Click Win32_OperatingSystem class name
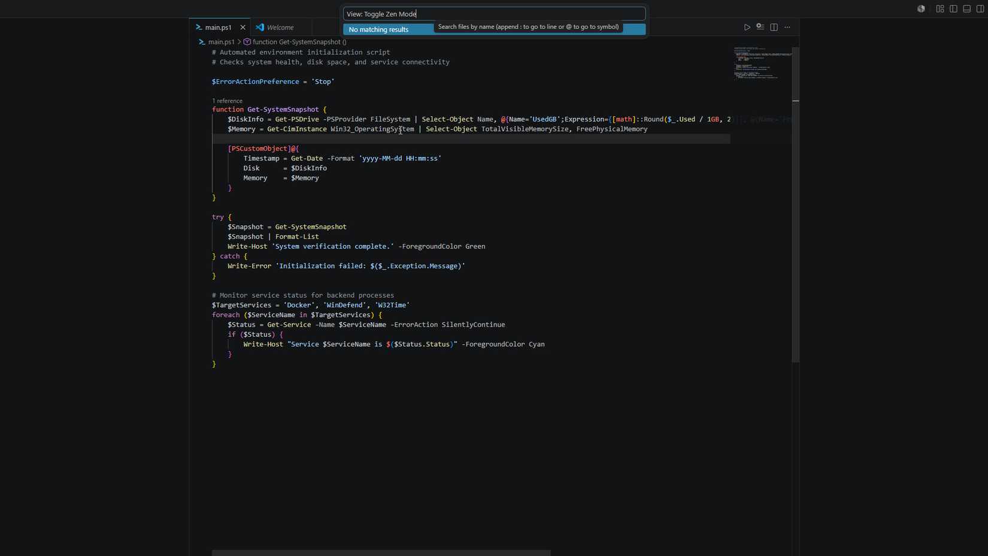 372,129
